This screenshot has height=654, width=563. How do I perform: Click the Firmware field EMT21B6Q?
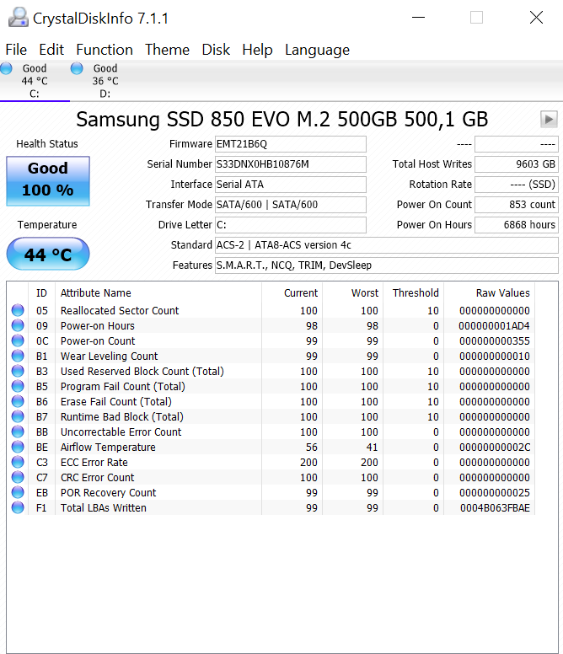pos(291,144)
